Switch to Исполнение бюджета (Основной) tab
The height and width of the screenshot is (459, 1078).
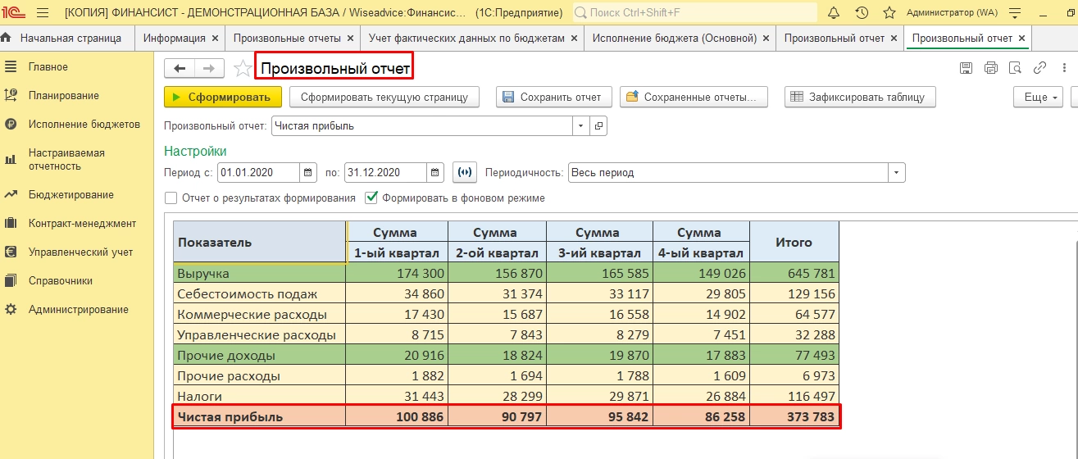674,39
